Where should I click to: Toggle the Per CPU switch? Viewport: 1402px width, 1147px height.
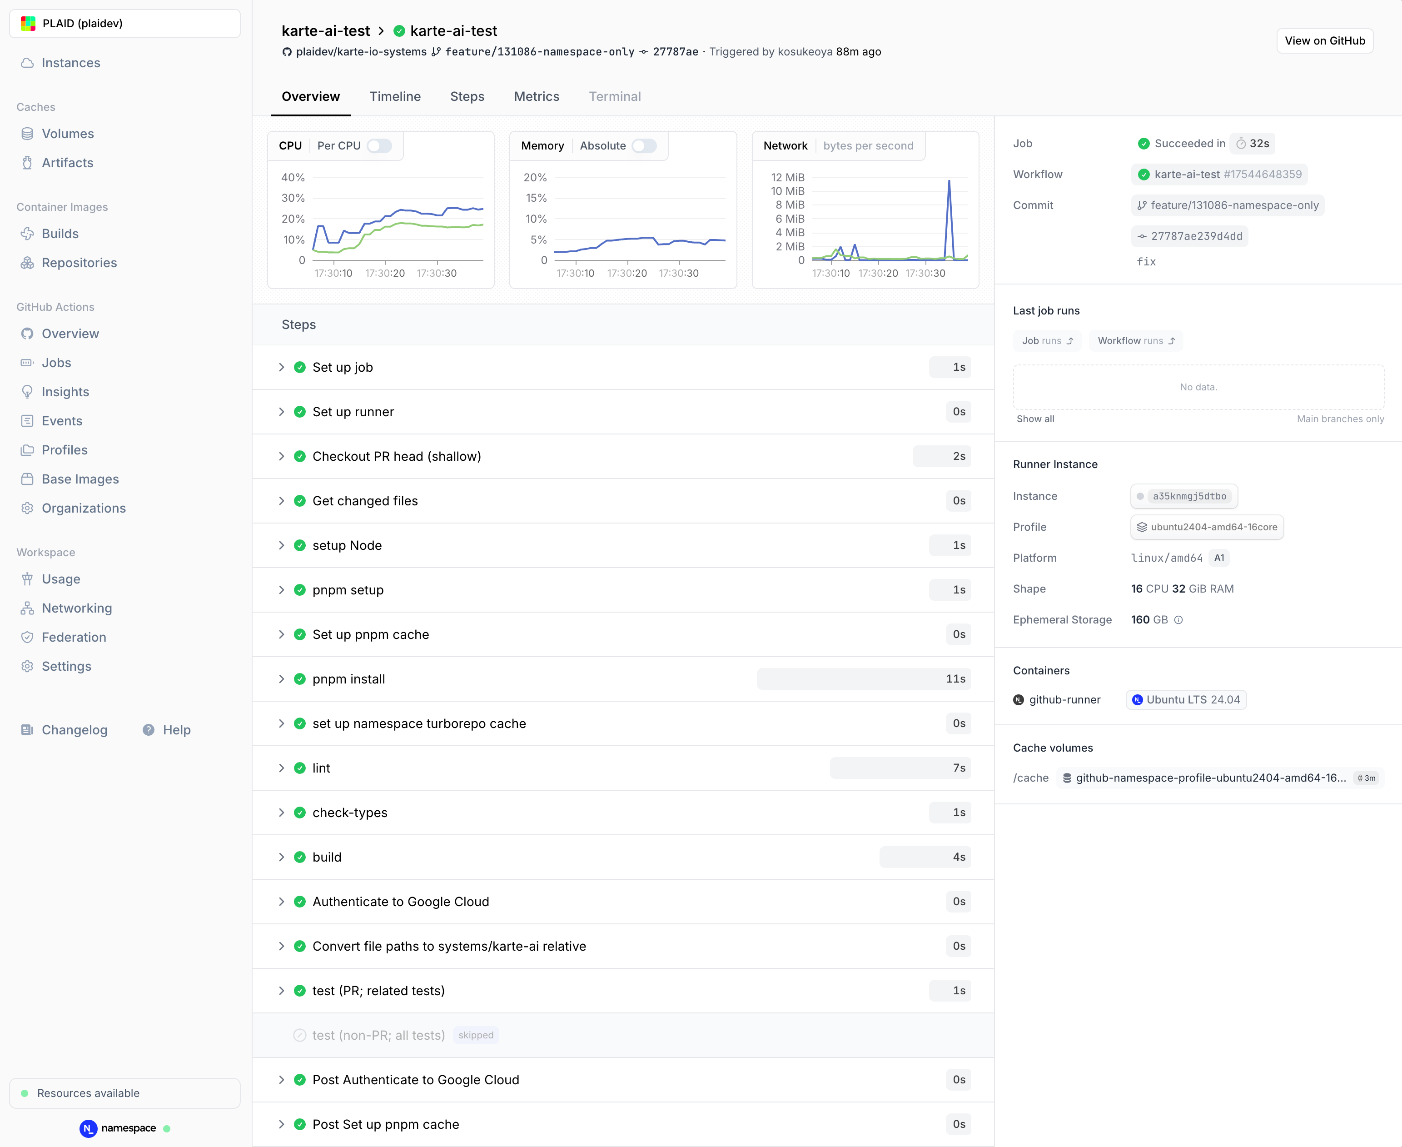[x=379, y=145]
